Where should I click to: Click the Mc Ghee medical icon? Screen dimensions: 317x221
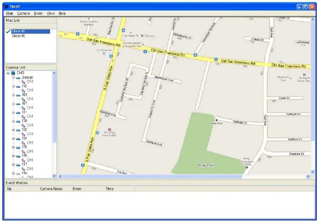pyautogui.click(x=109, y=129)
